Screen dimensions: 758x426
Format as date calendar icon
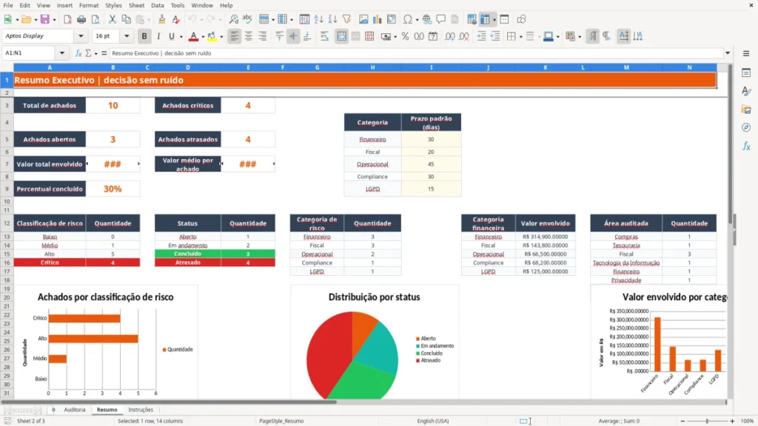pyautogui.click(x=433, y=36)
